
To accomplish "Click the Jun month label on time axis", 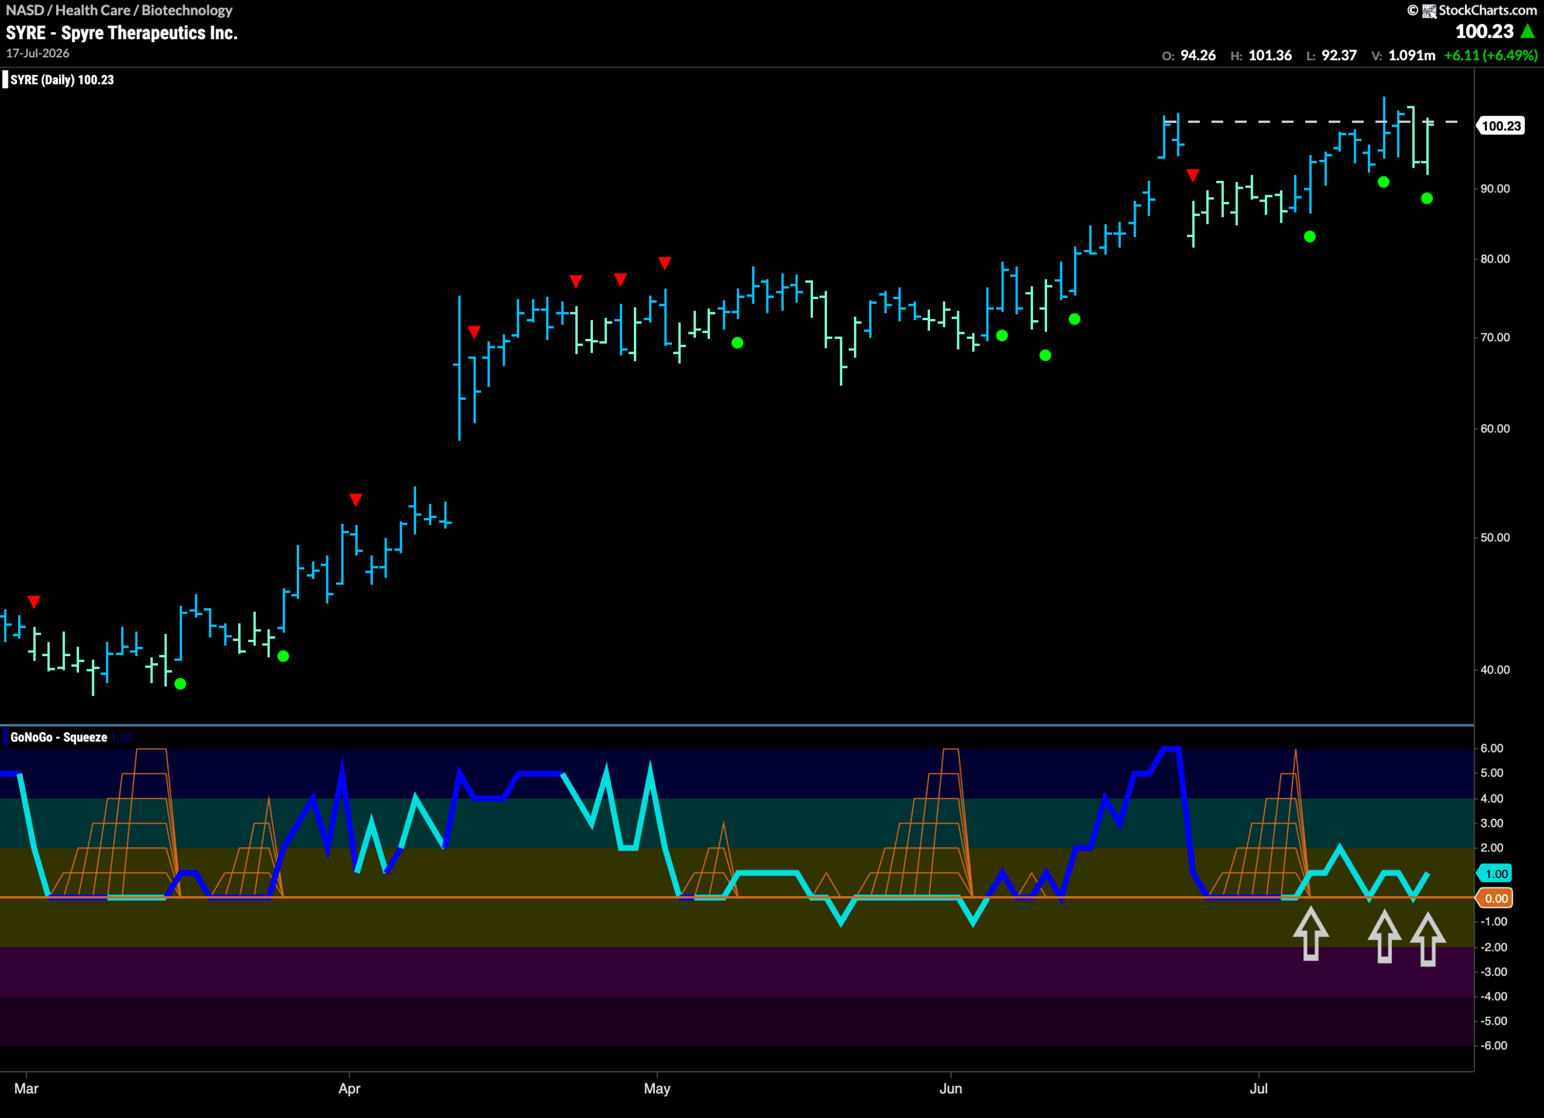I will point(951,1088).
